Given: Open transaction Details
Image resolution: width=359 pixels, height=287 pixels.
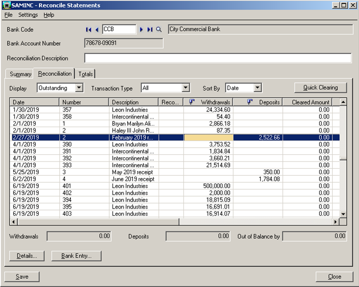Looking at the screenshot, I should tap(27, 256).
